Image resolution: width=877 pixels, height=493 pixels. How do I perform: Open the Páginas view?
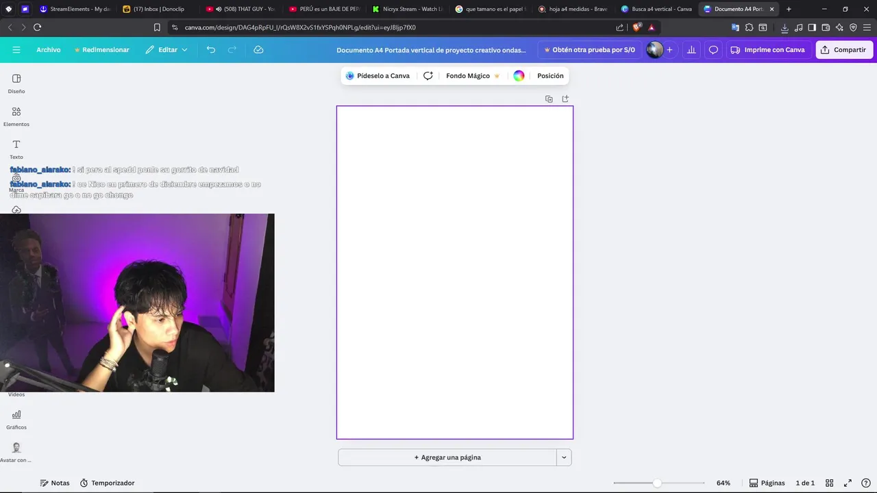(767, 483)
